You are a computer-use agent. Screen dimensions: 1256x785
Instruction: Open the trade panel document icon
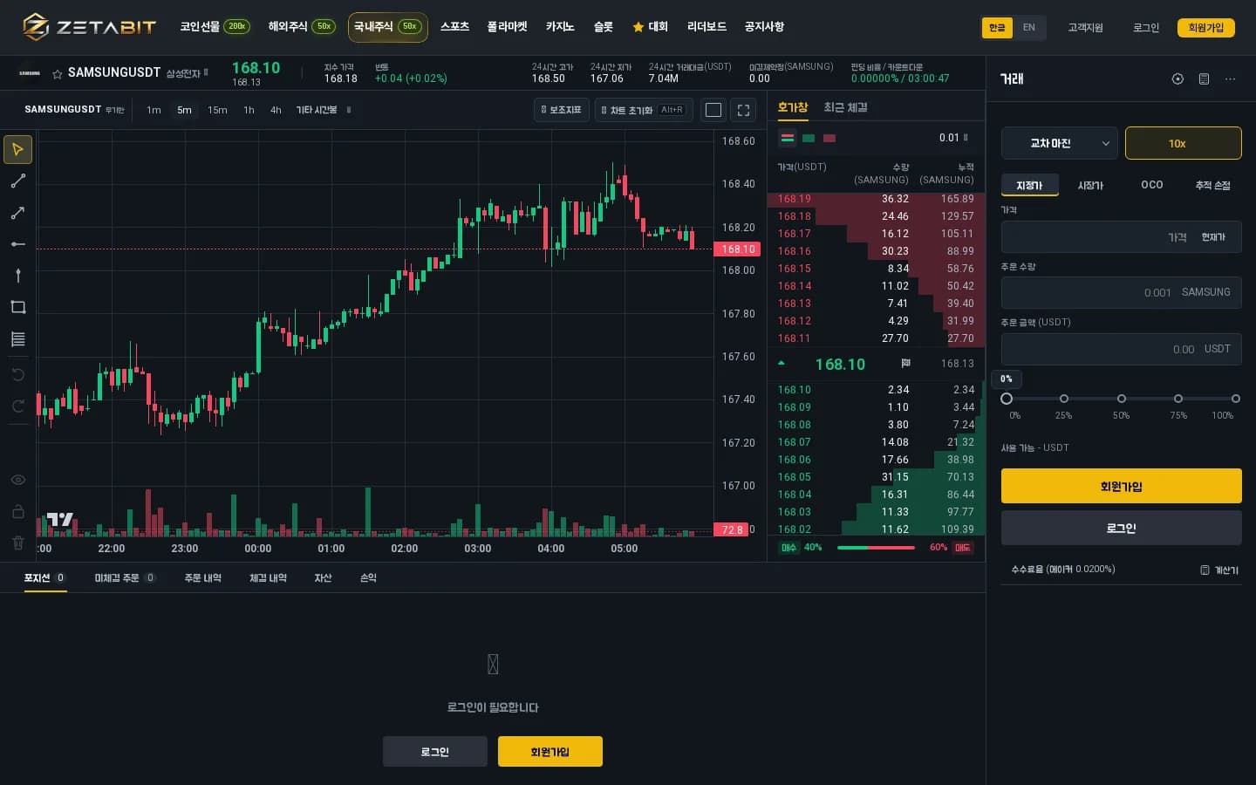coord(1204,79)
